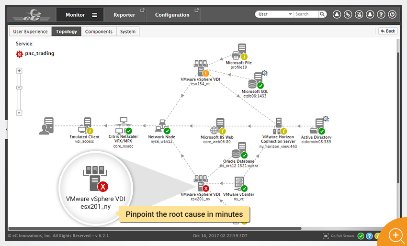Open the Configuration module
This screenshot has height=246, width=407.
(172, 15)
